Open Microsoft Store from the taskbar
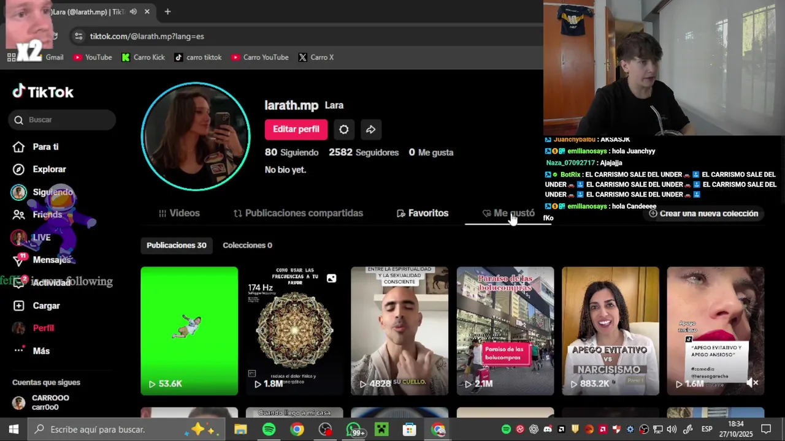This screenshot has height=441, width=785. pos(410,429)
